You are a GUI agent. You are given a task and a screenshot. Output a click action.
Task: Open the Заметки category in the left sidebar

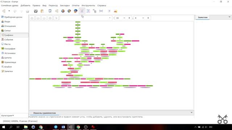[x=14, y=71]
